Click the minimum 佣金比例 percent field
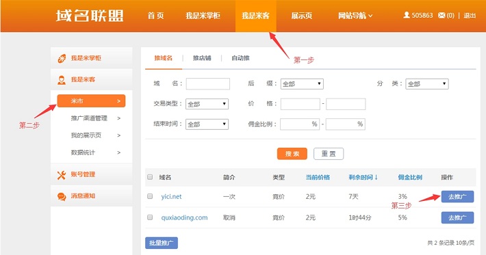Image resolution: width=486 pixels, height=255 pixels. (300, 124)
